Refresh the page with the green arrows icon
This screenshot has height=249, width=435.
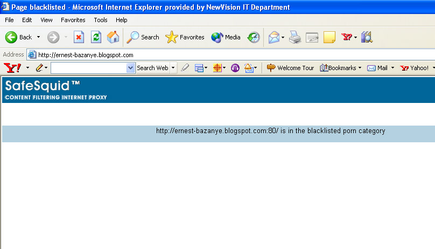96,37
